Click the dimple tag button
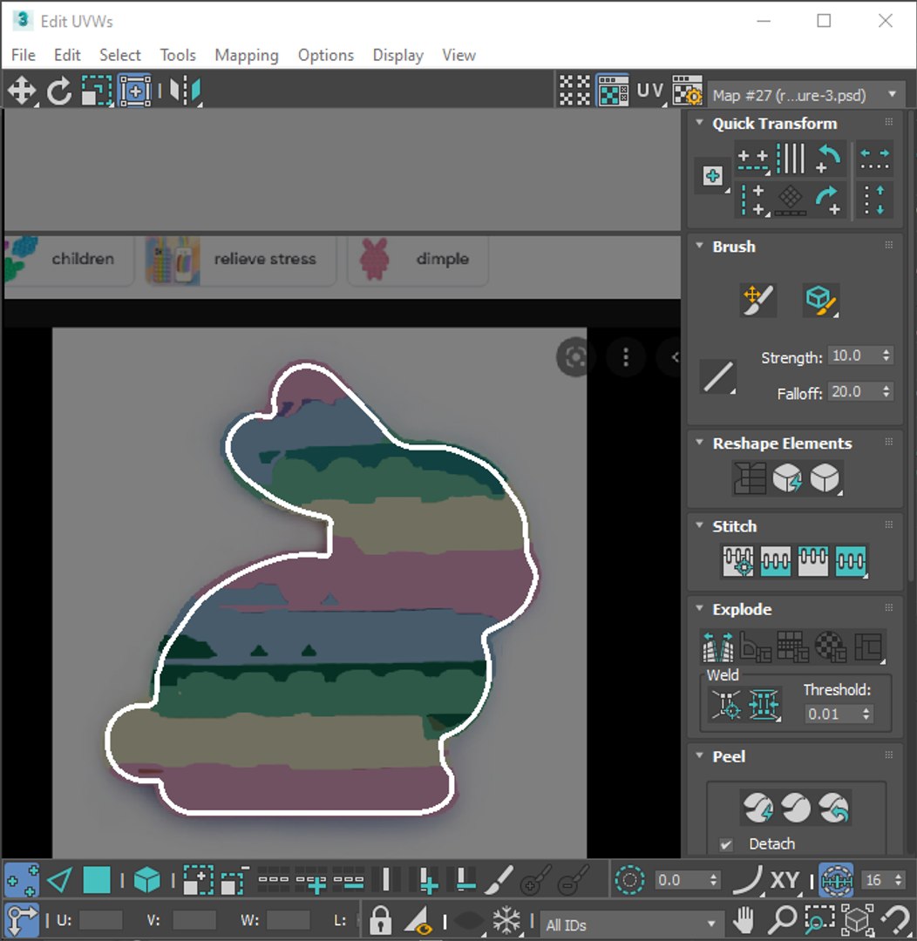The width and height of the screenshot is (917, 941). (418, 260)
